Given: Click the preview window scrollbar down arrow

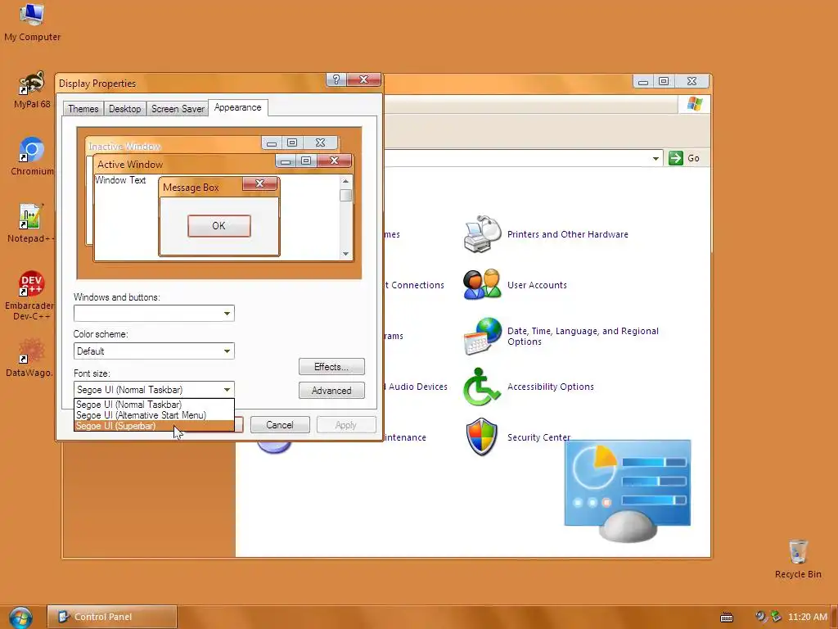Looking at the screenshot, I should click(346, 254).
